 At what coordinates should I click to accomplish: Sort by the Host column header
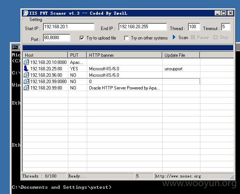(x=45, y=55)
